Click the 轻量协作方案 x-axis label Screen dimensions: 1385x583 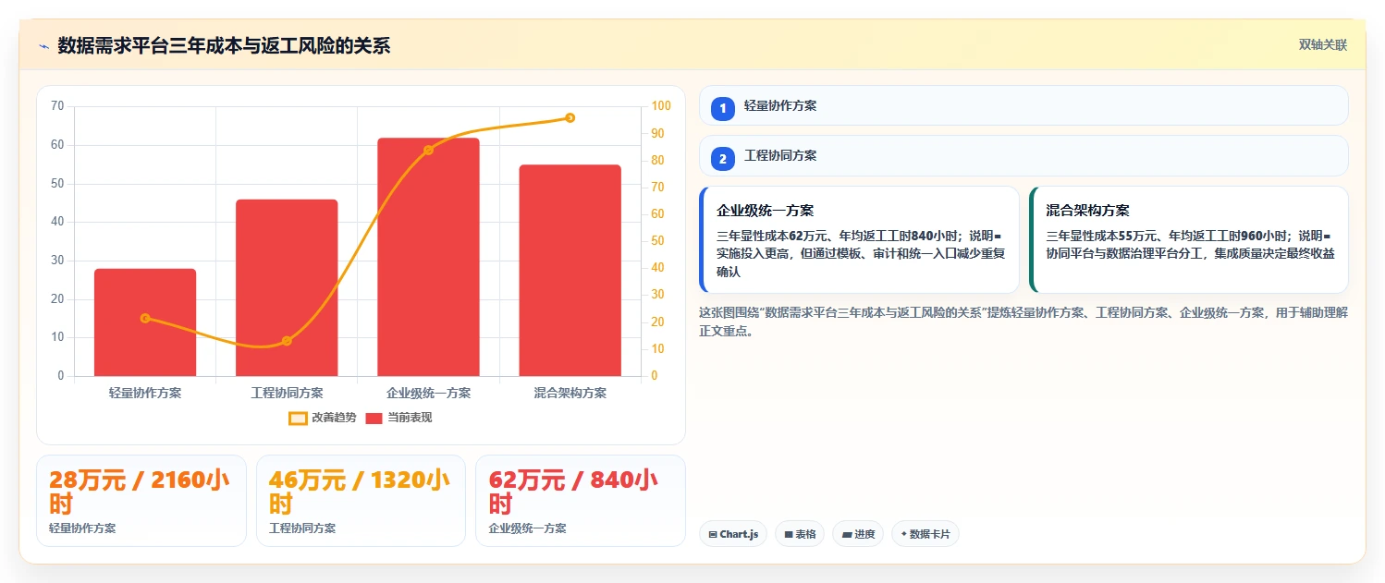(x=145, y=393)
